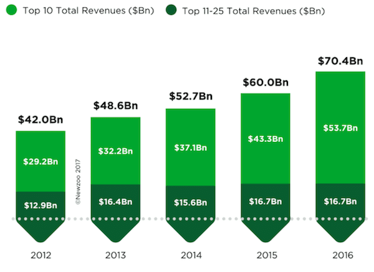Click the 2015 year label
374x272 pixels.
click(267, 255)
